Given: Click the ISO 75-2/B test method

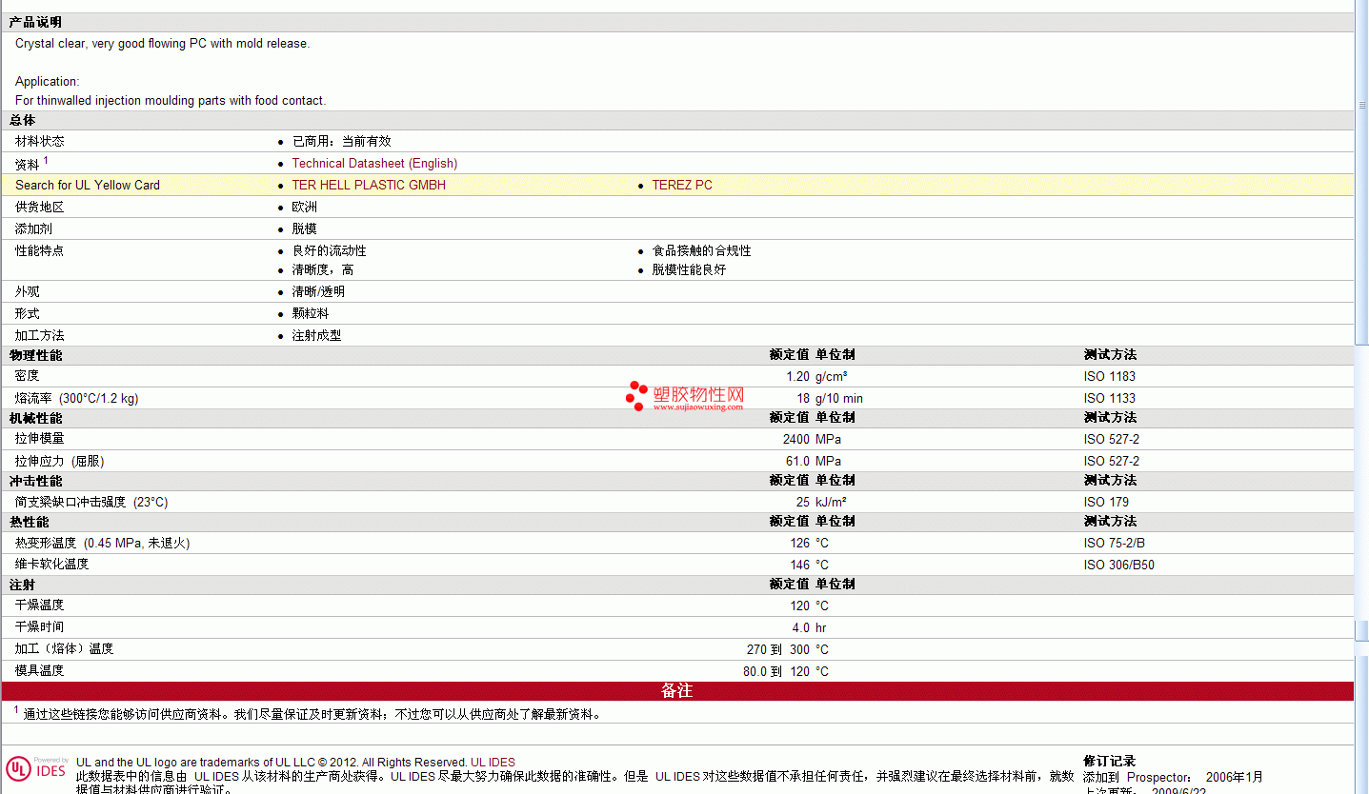Looking at the screenshot, I should [x=1115, y=544].
